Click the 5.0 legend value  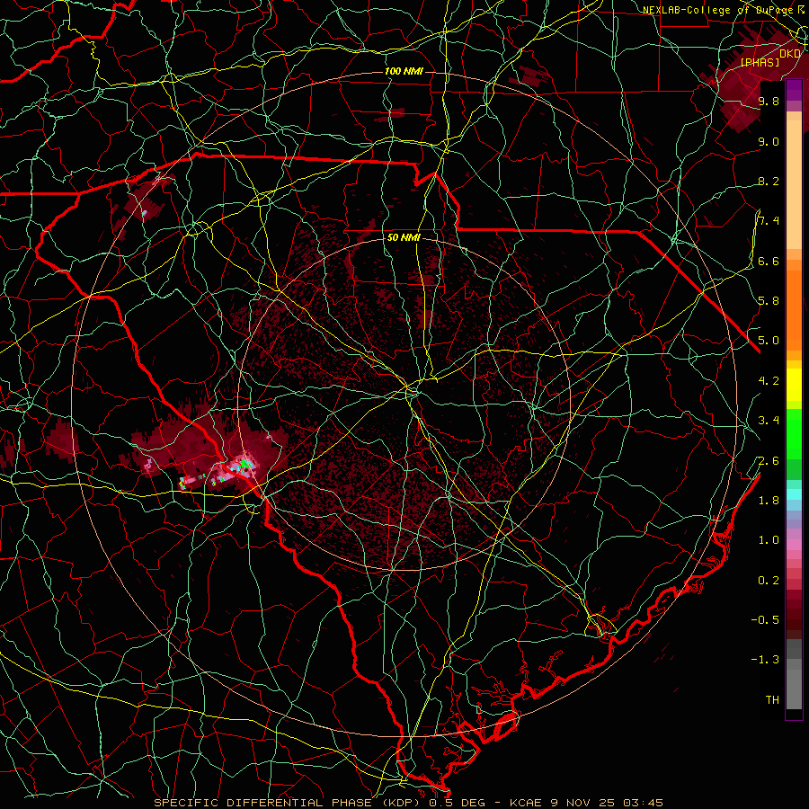769,341
